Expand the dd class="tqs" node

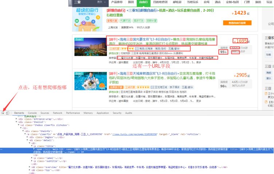[29, 170]
